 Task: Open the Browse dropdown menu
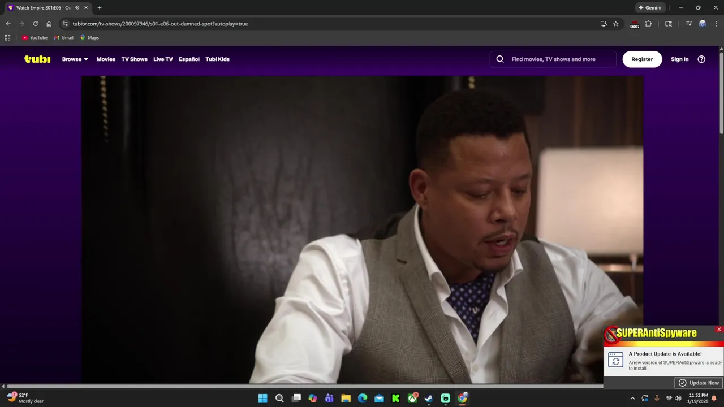click(75, 59)
